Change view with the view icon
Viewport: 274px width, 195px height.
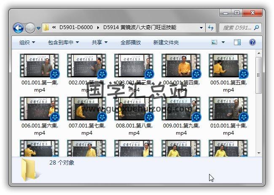214,42
